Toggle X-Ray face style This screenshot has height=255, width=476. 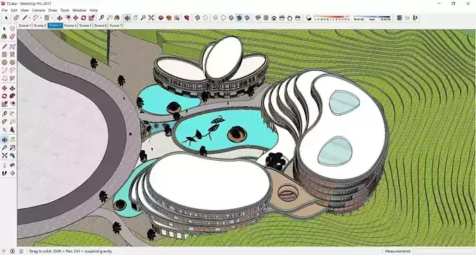point(198,18)
